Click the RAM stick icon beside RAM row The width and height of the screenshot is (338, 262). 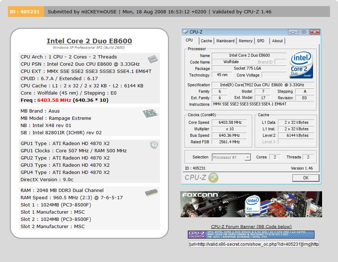[151, 193]
